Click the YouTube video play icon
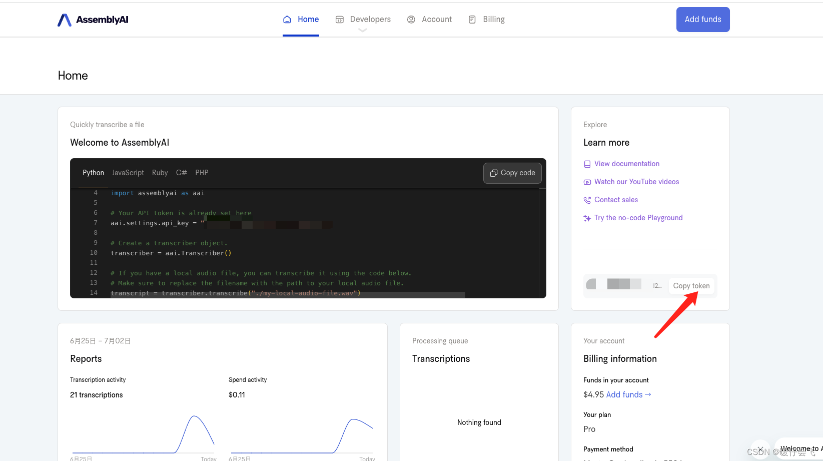823x461 pixels. [587, 182]
